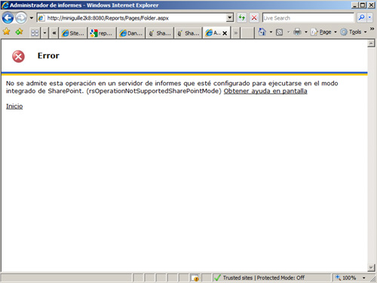Go back with the Back arrow button
Viewport: 377px width, 283px height.
pyautogui.click(x=8, y=18)
